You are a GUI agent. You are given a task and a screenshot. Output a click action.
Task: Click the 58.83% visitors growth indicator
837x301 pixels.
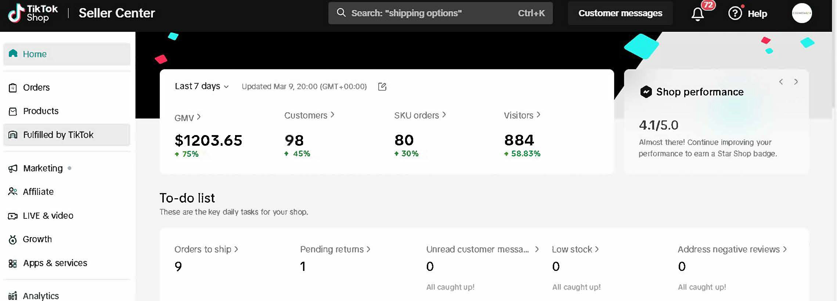click(x=522, y=154)
